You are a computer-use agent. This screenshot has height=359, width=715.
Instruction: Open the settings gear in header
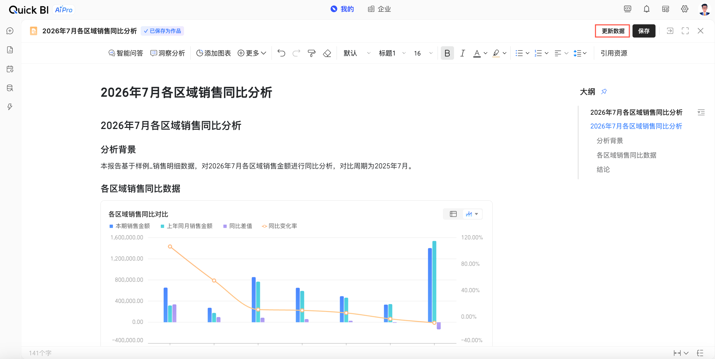685,9
